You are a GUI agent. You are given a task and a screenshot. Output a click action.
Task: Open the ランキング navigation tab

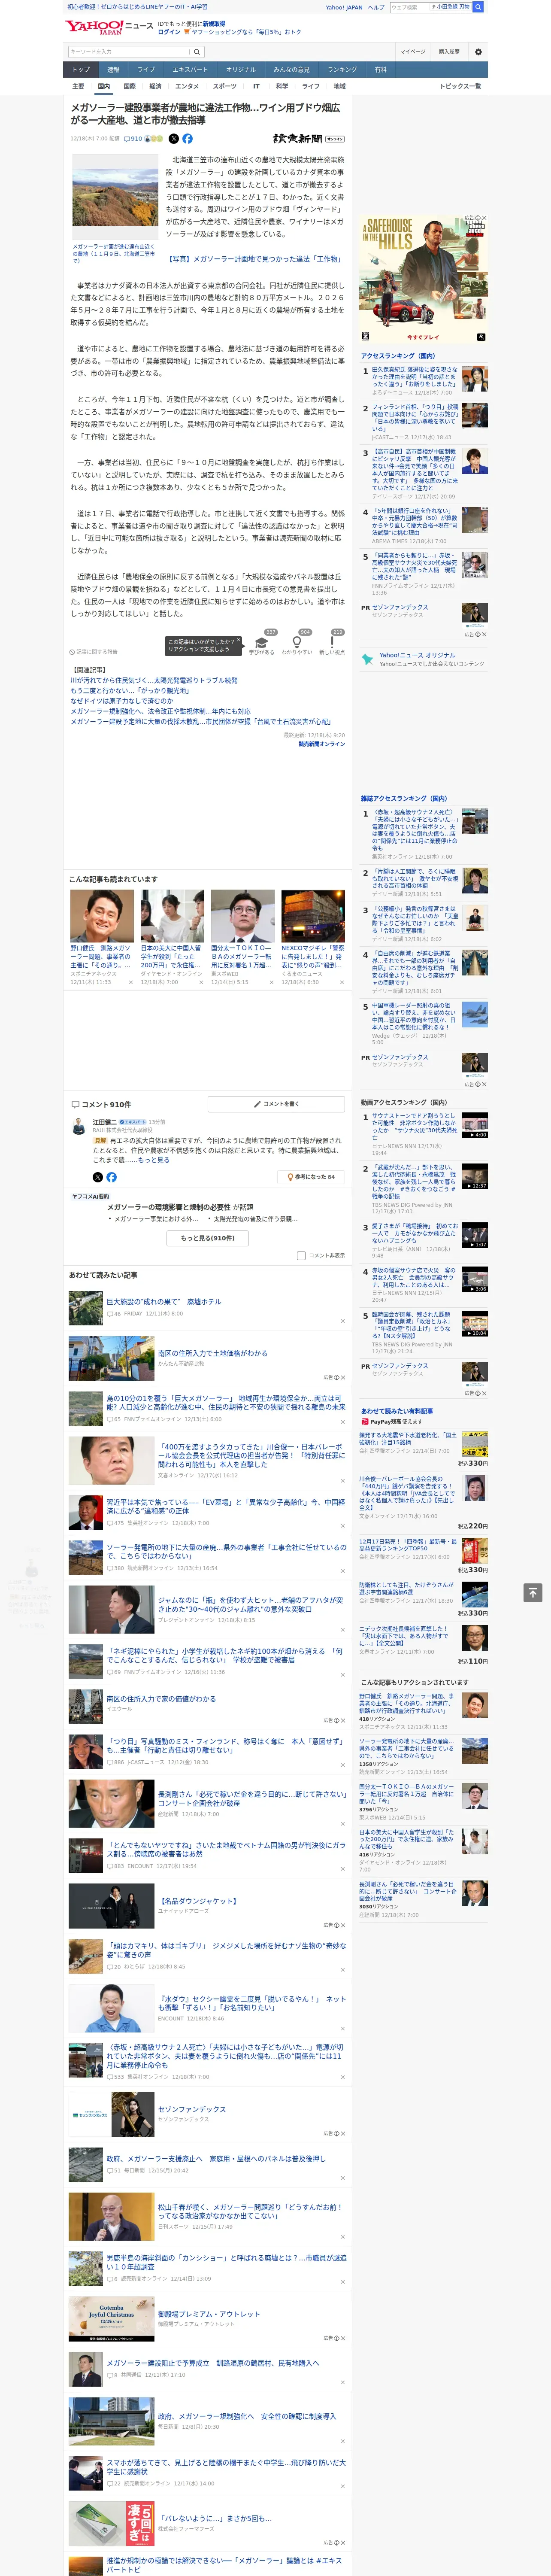pos(342,70)
